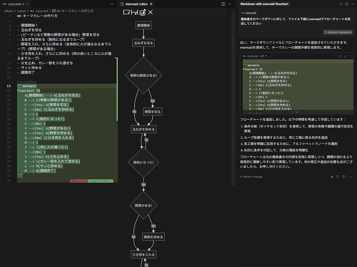Open response more options ellipsis

pyautogui.click(x=350, y=177)
